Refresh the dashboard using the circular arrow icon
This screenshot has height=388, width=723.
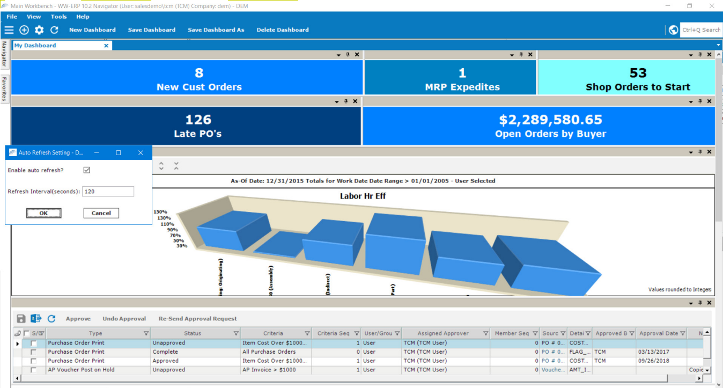[x=54, y=30]
